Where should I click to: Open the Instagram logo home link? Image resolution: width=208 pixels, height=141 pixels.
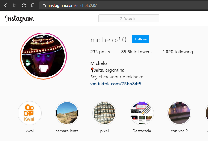click(x=20, y=19)
